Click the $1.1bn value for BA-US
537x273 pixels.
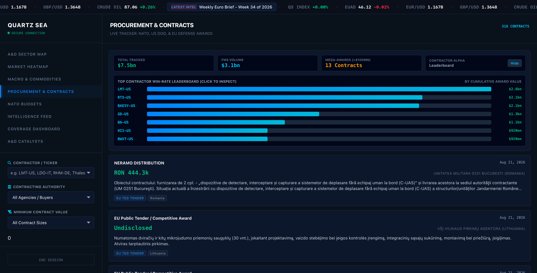pyautogui.click(x=515, y=122)
